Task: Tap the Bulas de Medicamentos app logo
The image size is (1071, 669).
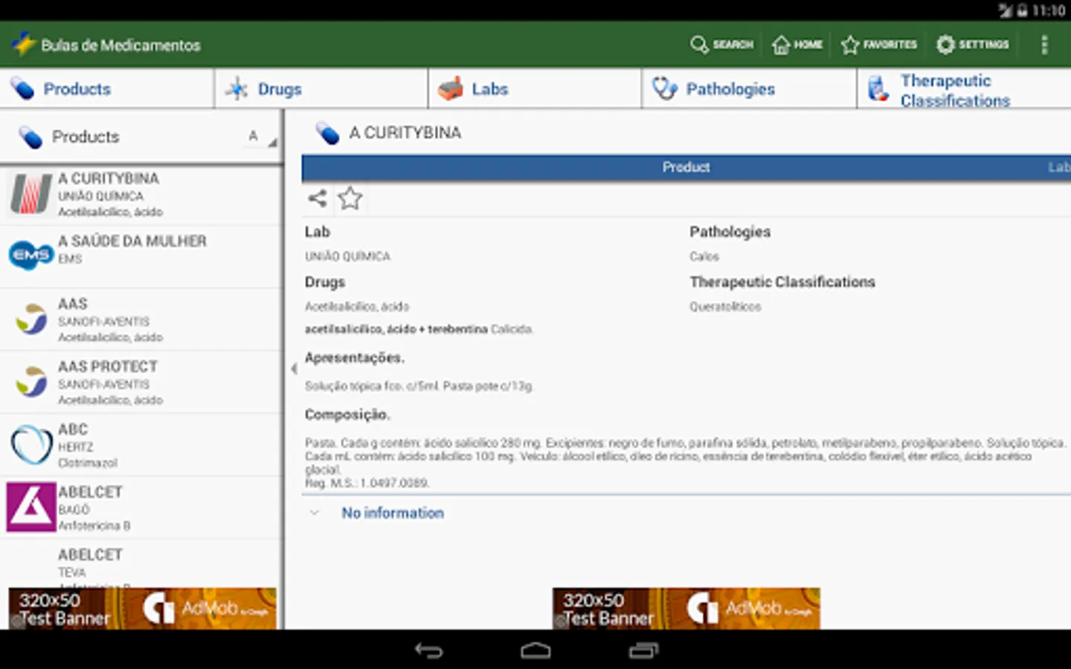Action: tap(23, 45)
